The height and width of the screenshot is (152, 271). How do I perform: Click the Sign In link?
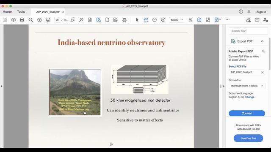coord(261,12)
